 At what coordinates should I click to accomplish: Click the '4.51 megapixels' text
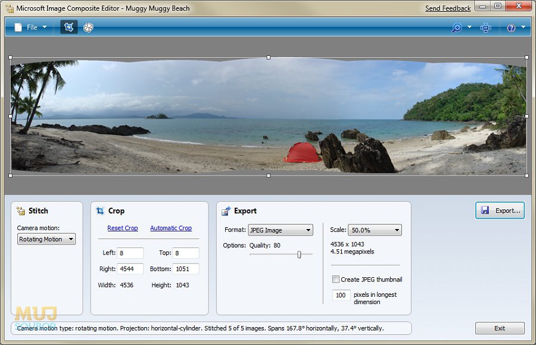[x=352, y=252]
